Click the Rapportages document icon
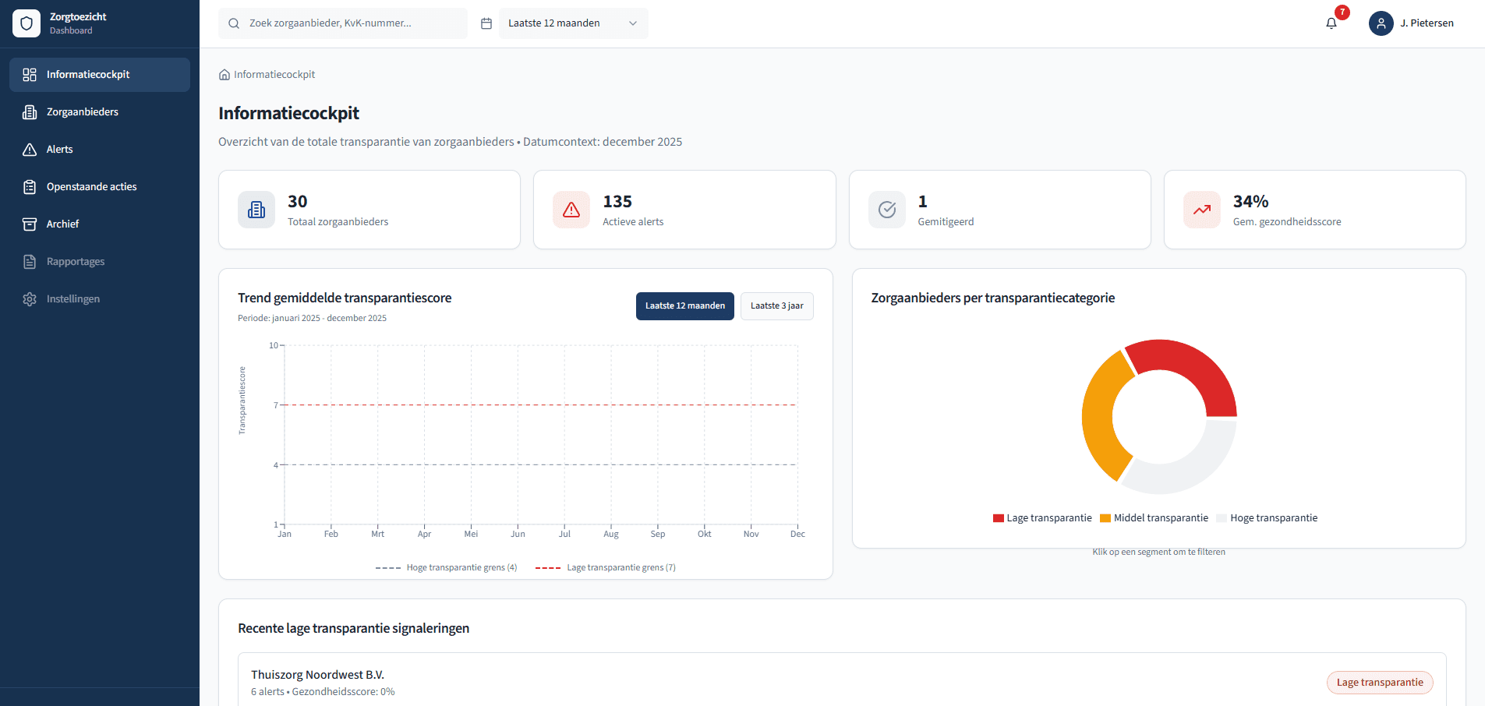Screen dimensions: 1485x706 click(30, 262)
